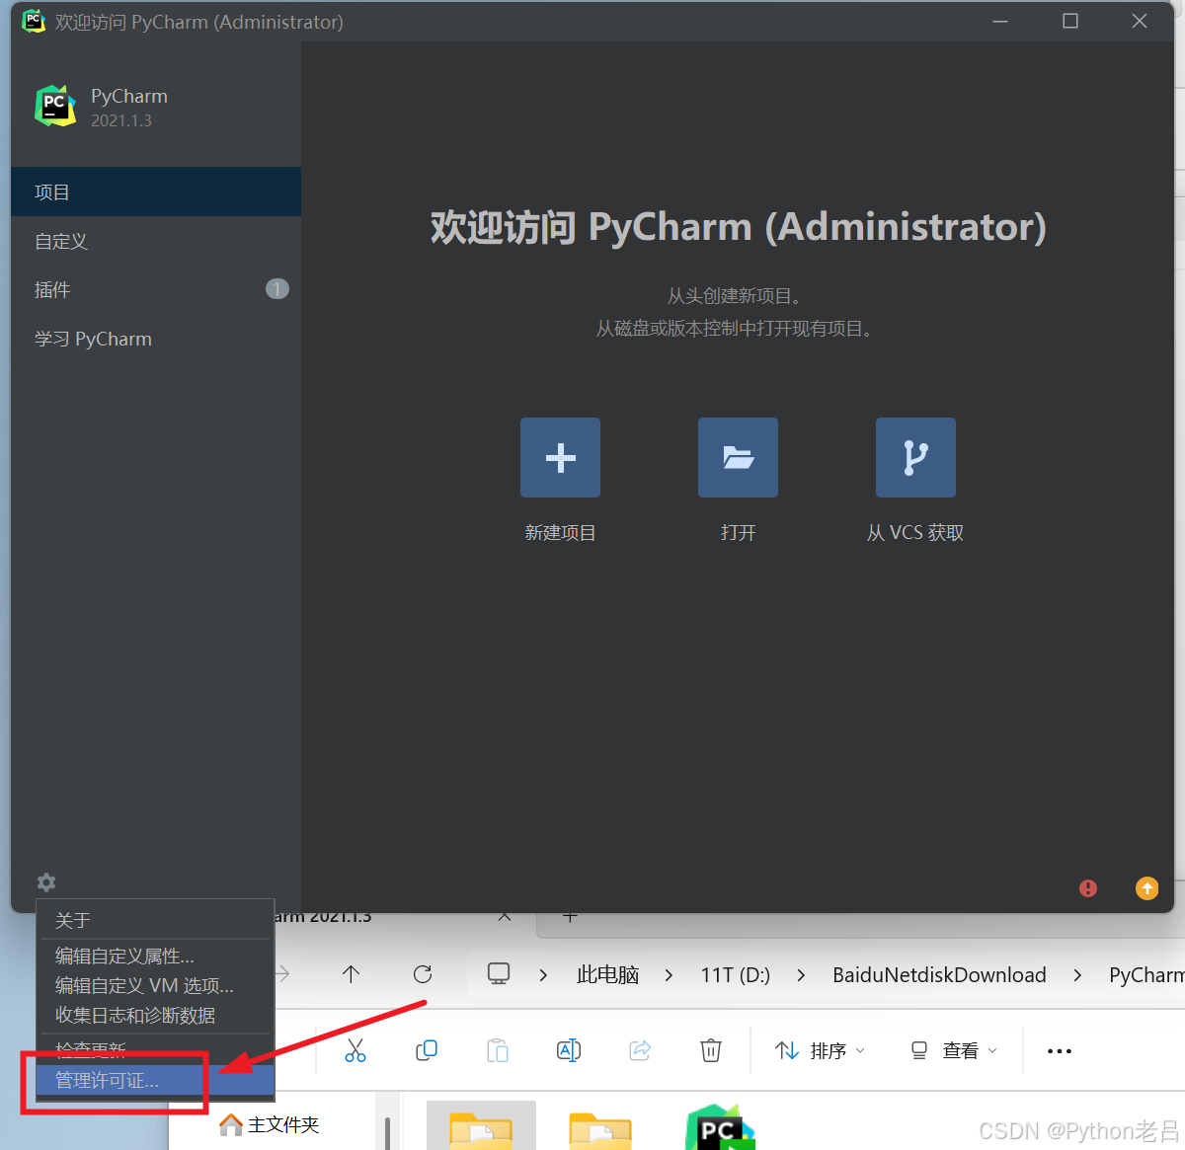Choose 编辑自定义属性... menu item

tap(155, 956)
